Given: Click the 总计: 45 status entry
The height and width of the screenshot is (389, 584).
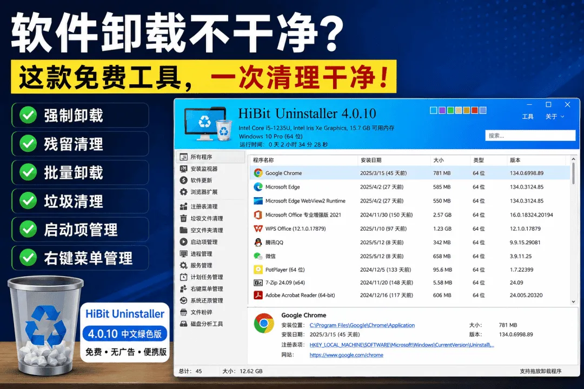Looking at the screenshot, I should click(x=190, y=371).
